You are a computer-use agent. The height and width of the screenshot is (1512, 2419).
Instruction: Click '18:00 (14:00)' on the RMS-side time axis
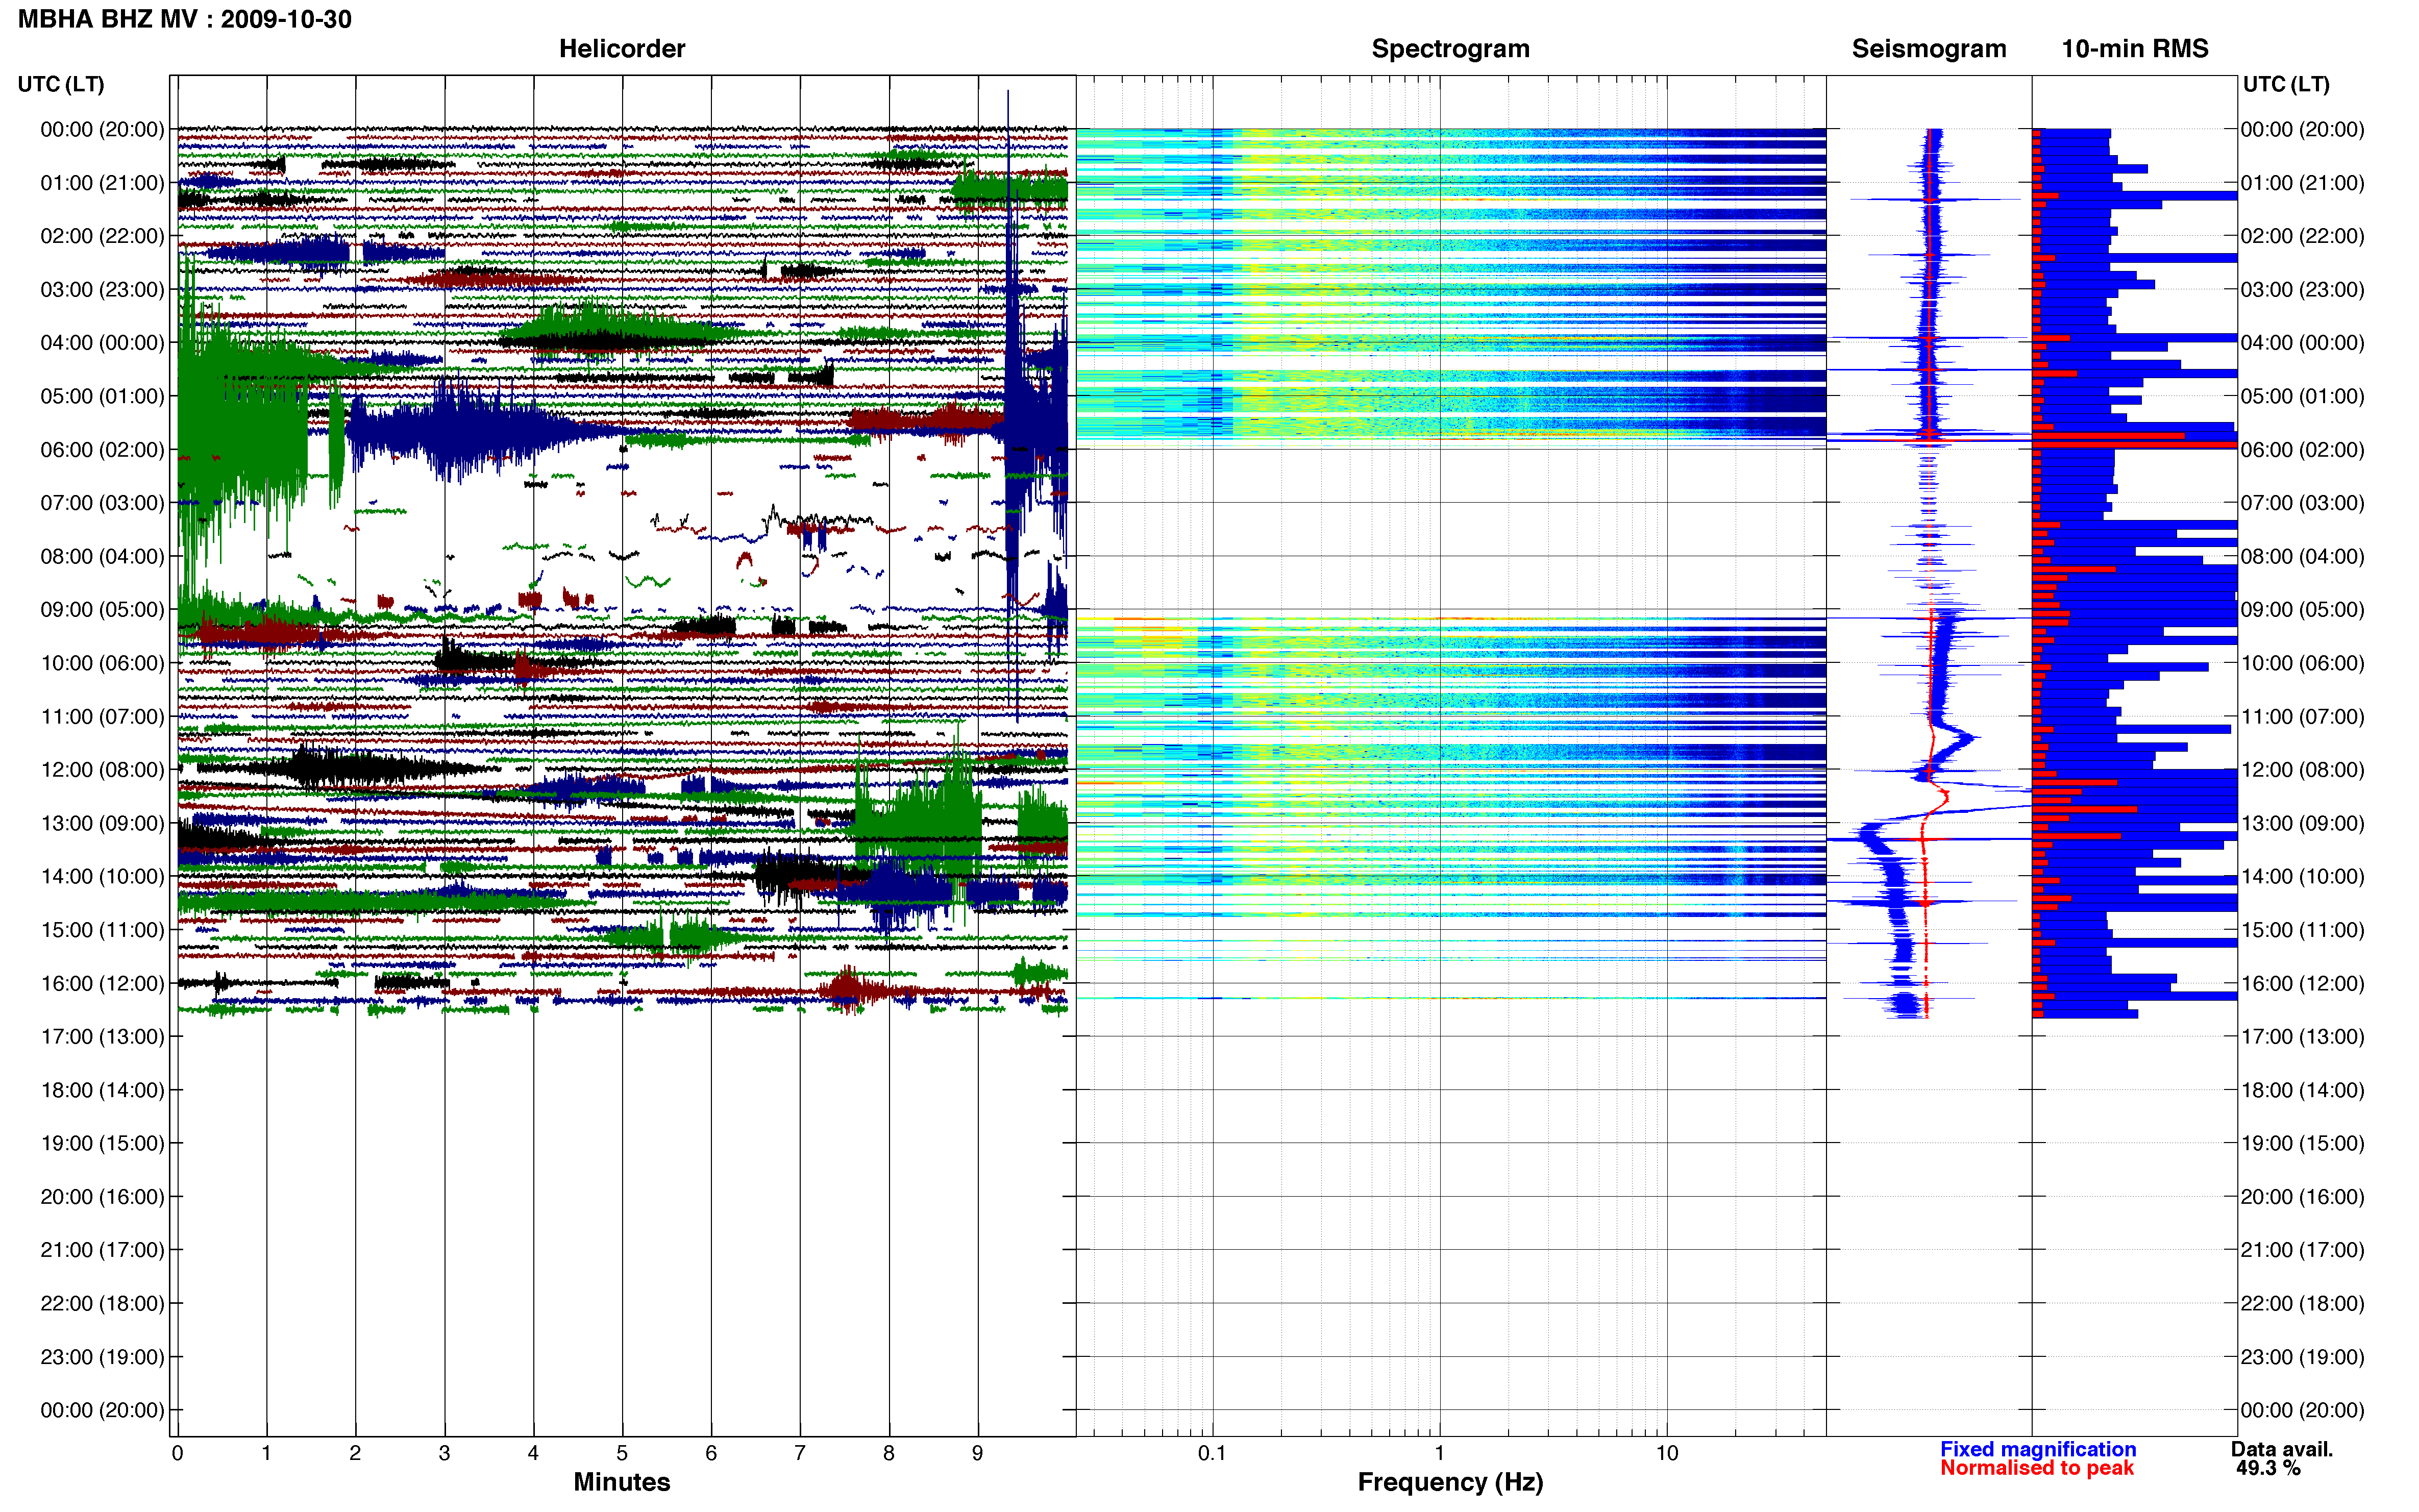pyautogui.click(x=2302, y=1090)
